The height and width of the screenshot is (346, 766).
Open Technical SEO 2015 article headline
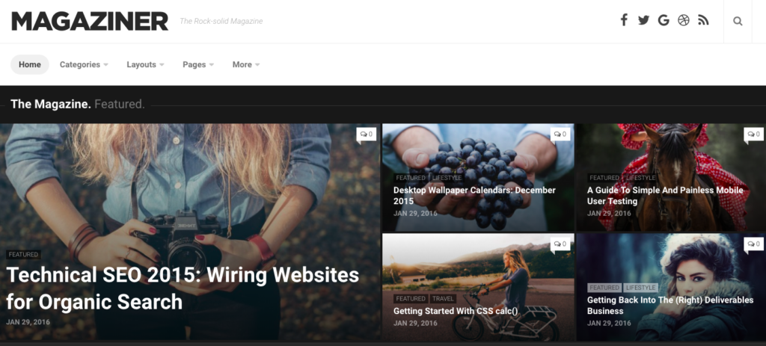pyautogui.click(x=183, y=288)
